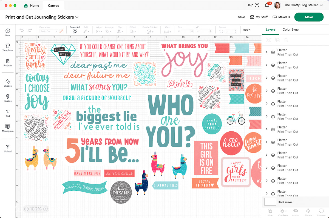
Task: Click Save to store the project
Action: coord(241,17)
